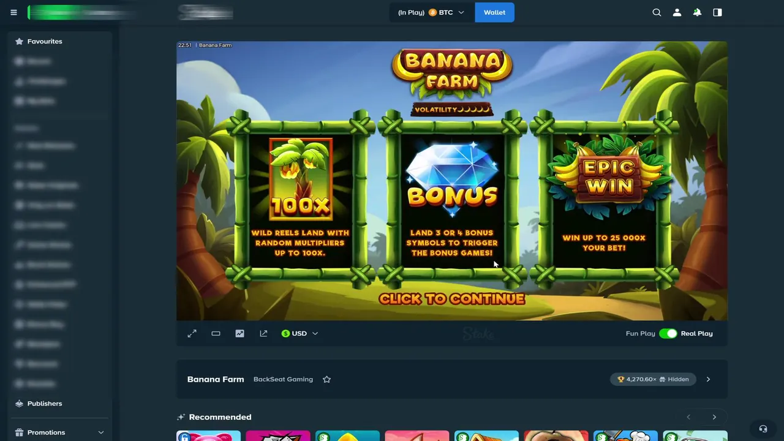Screen dimensions: 784x441
Task: Open the search icon
Action: [657, 12]
